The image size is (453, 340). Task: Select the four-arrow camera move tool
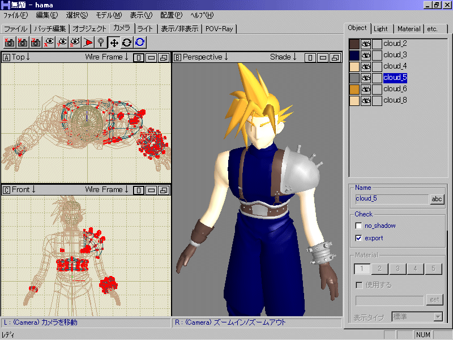pyautogui.click(x=114, y=42)
